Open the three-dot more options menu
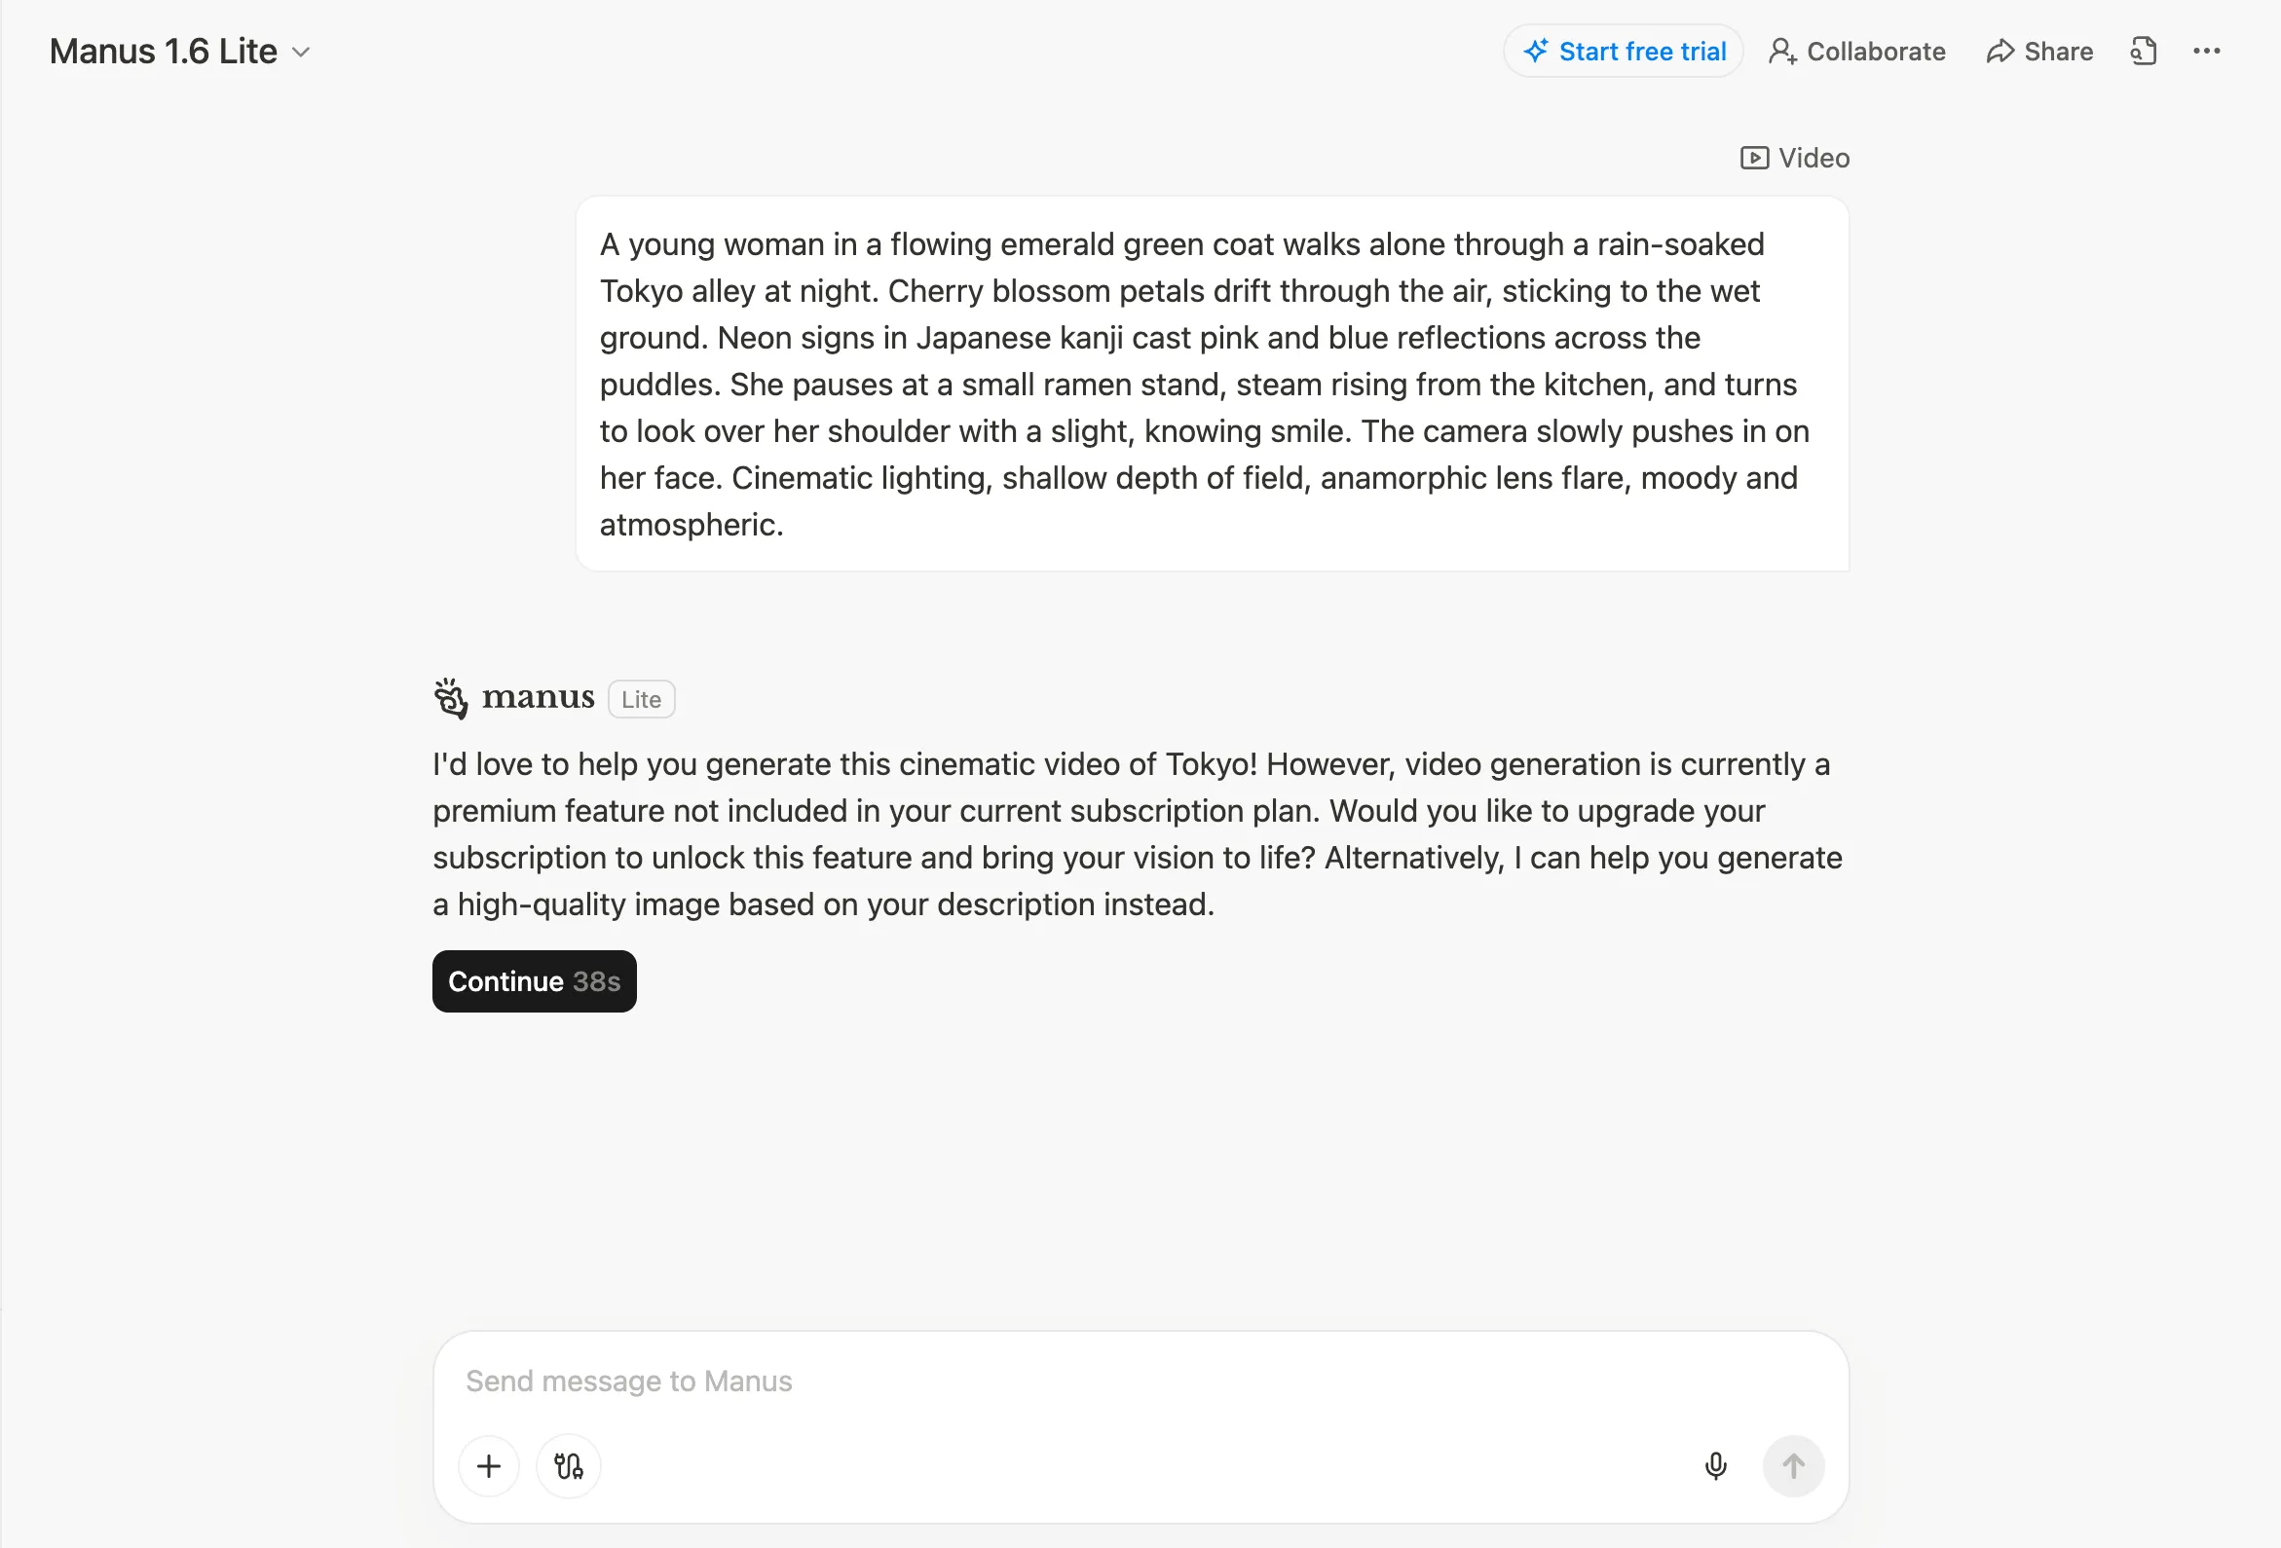Image resolution: width=2281 pixels, height=1548 pixels. (2206, 51)
